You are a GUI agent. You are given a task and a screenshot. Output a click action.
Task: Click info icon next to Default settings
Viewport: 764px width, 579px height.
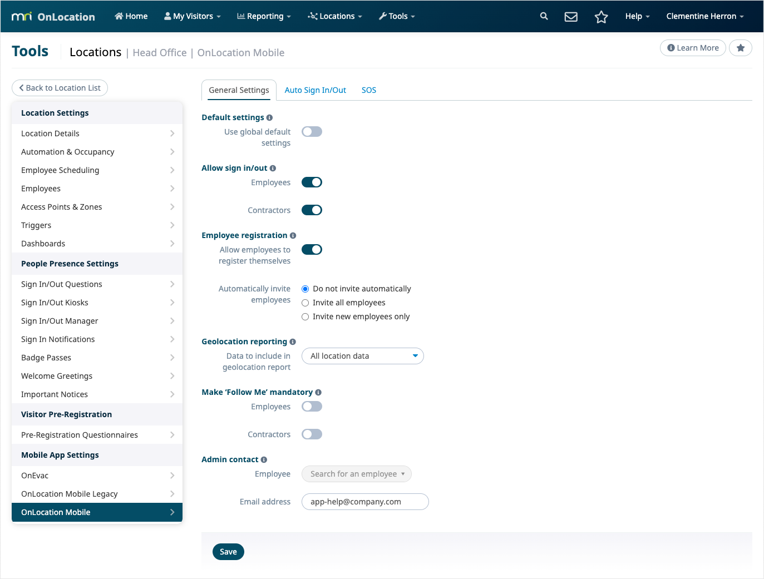tap(269, 117)
